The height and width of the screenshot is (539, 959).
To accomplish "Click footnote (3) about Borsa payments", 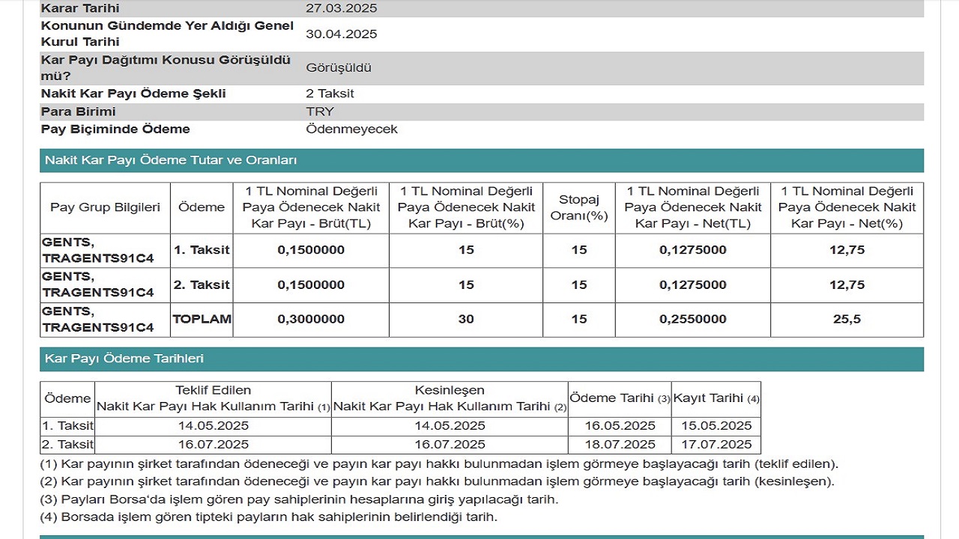I will [299, 499].
